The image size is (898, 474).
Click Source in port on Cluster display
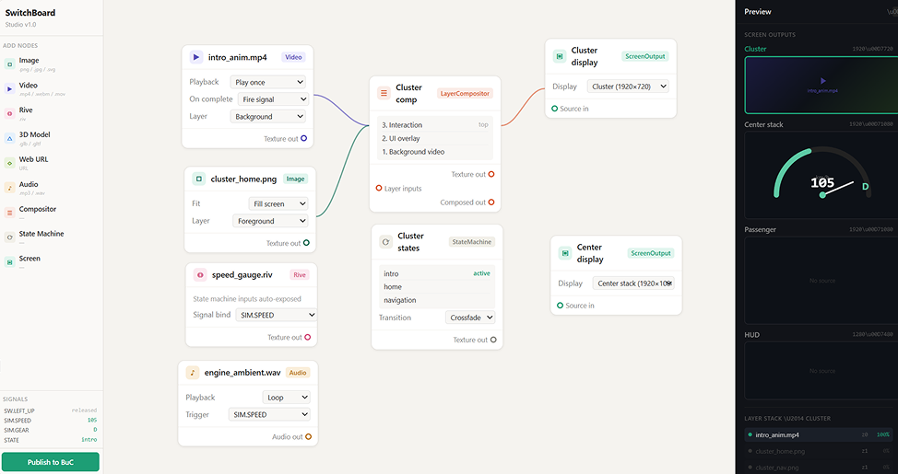pyautogui.click(x=554, y=109)
